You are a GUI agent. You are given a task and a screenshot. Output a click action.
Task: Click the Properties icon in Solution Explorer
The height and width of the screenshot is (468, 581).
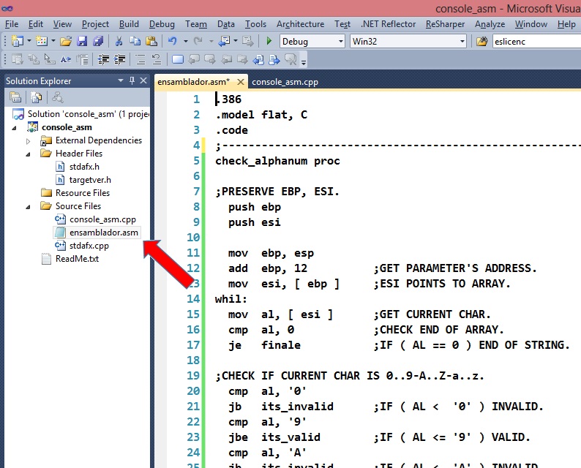15,97
